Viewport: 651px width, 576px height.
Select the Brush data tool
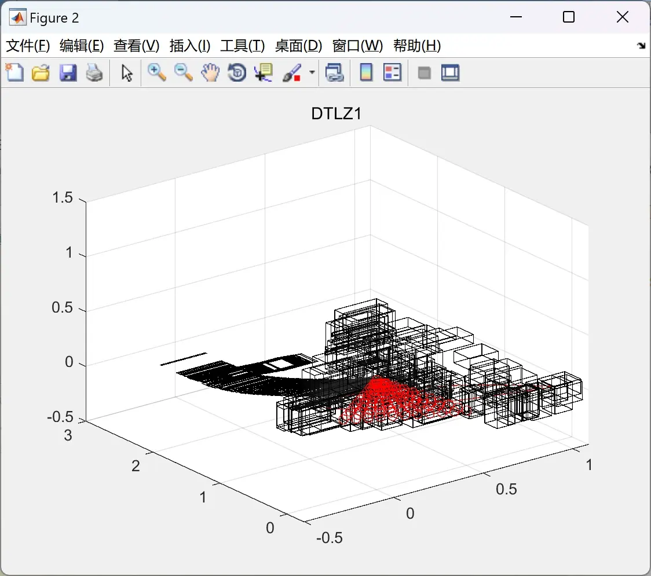(x=292, y=73)
